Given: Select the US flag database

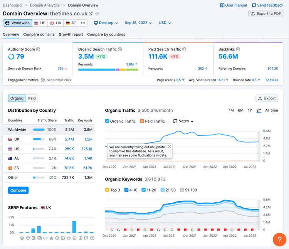Looking at the screenshot, I should 40,23.
